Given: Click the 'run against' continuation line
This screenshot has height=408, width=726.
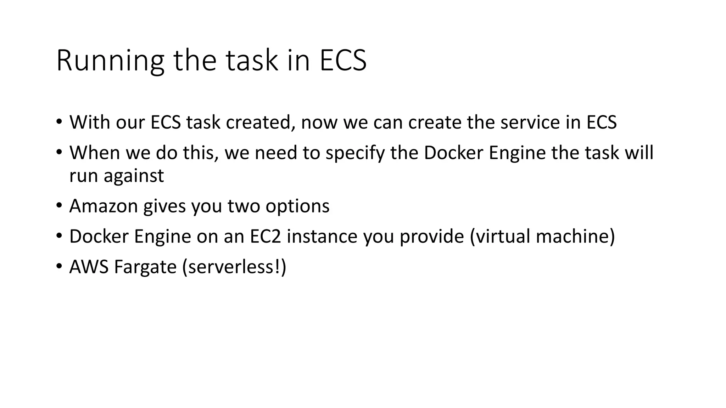Looking at the screenshot, I should click(117, 176).
